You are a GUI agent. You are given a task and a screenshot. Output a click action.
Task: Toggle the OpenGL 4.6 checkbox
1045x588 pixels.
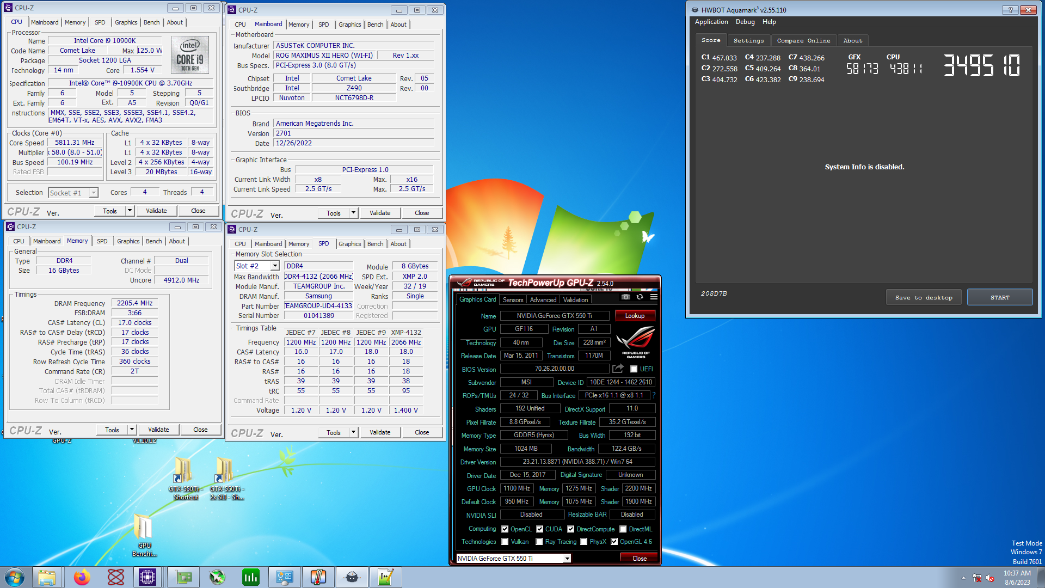(614, 542)
